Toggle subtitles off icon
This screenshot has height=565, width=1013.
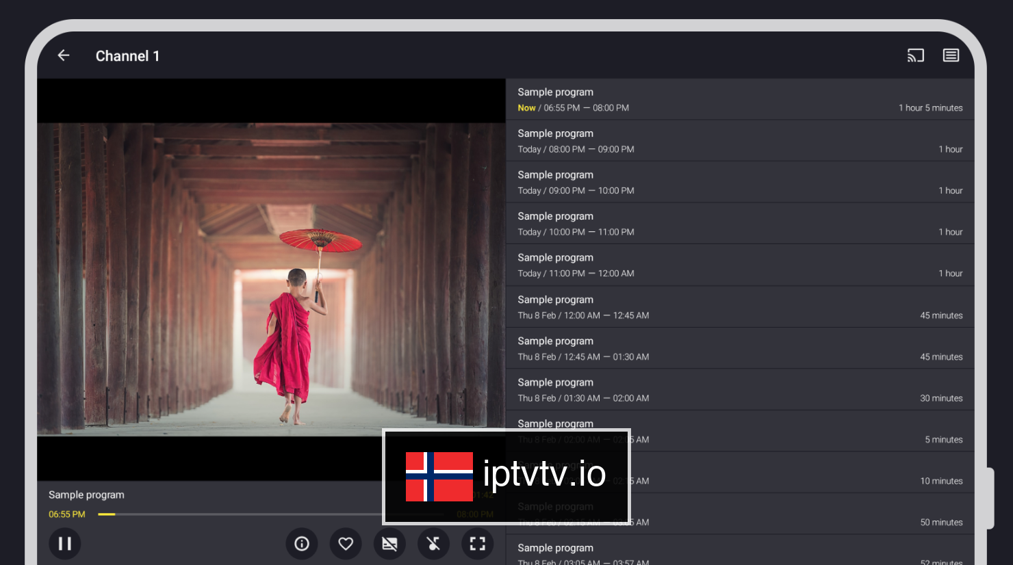(x=389, y=544)
